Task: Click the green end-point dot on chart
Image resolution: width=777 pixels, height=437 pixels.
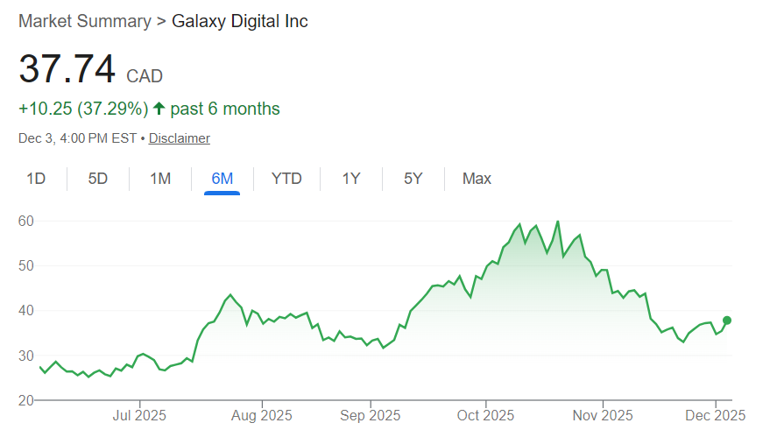Action: coord(727,321)
